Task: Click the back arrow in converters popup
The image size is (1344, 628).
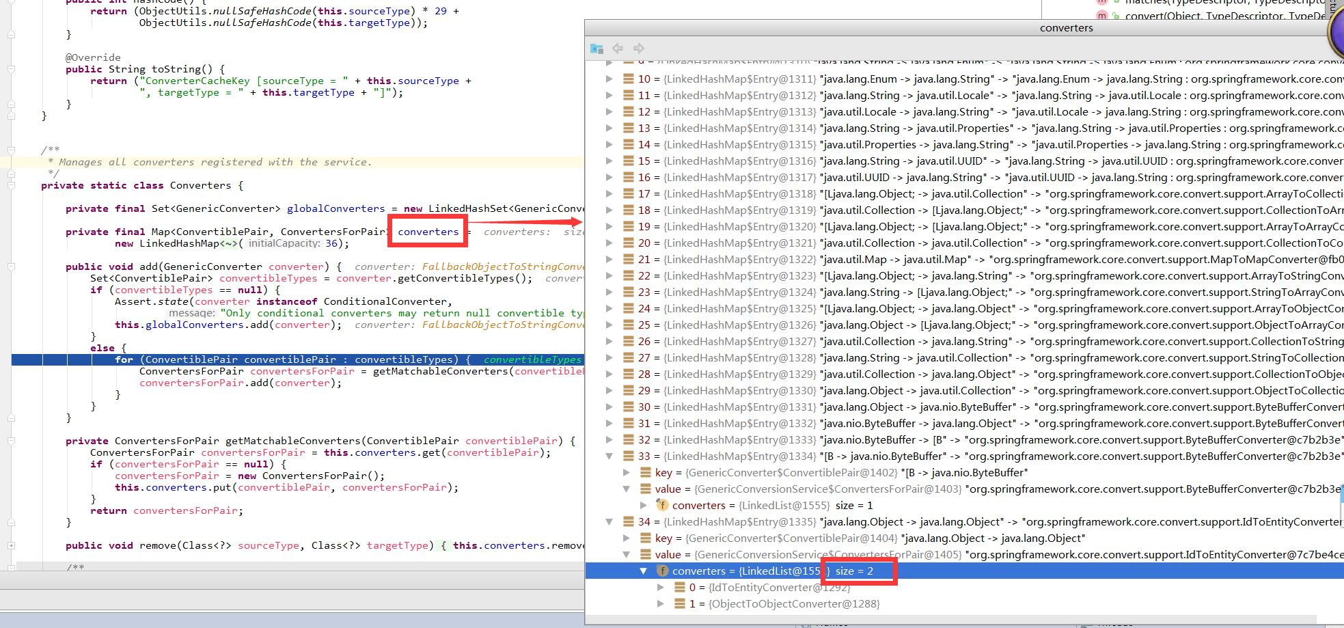Action: point(618,49)
